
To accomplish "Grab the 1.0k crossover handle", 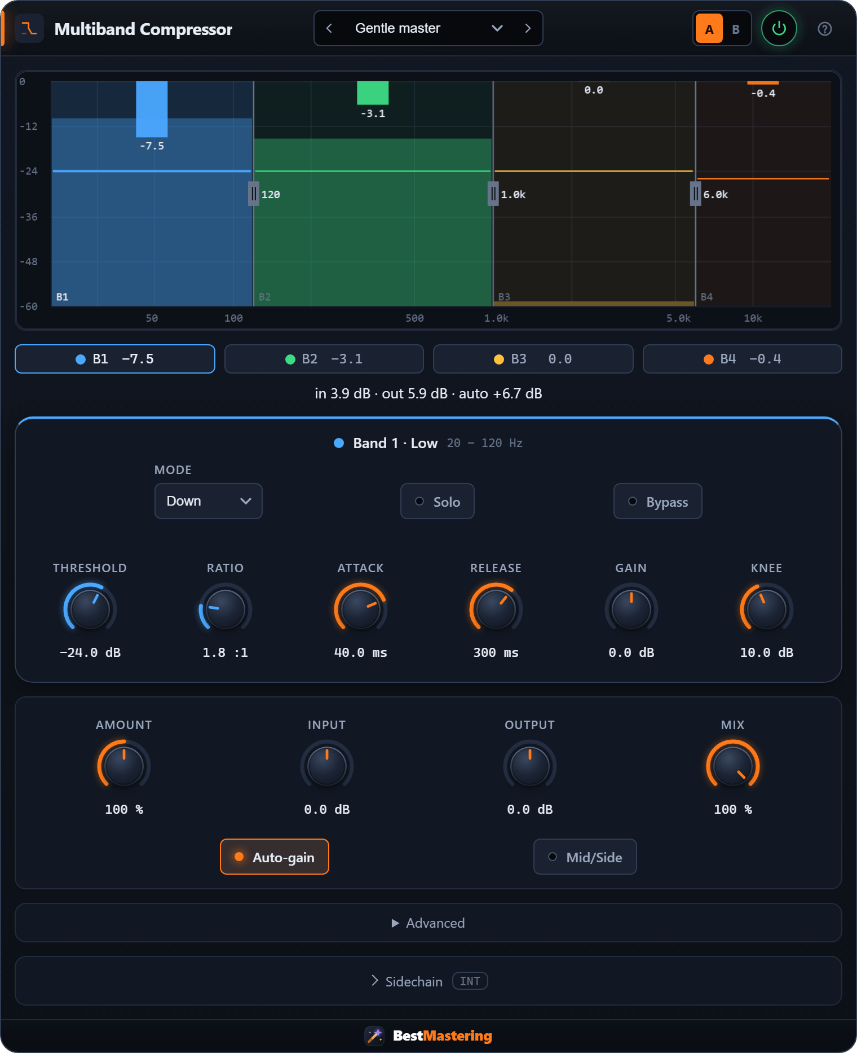I will [493, 194].
